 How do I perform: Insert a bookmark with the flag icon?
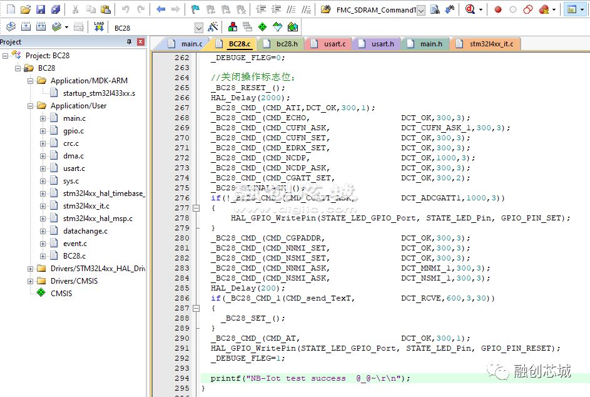pyautogui.click(x=195, y=9)
